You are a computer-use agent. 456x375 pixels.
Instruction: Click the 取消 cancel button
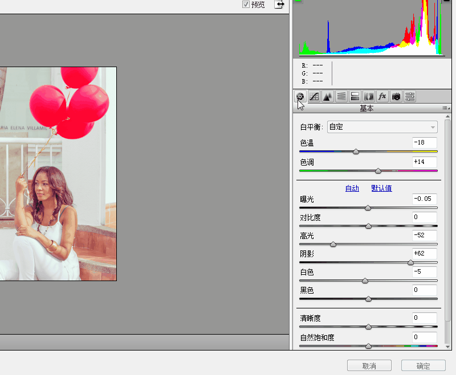[x=369, y=365]
